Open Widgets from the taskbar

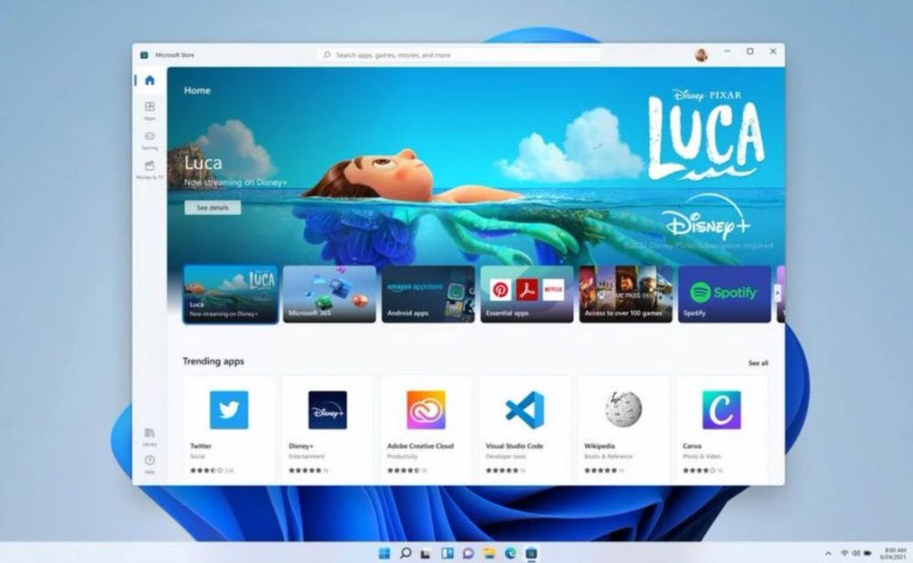click(x=448, y=553)
